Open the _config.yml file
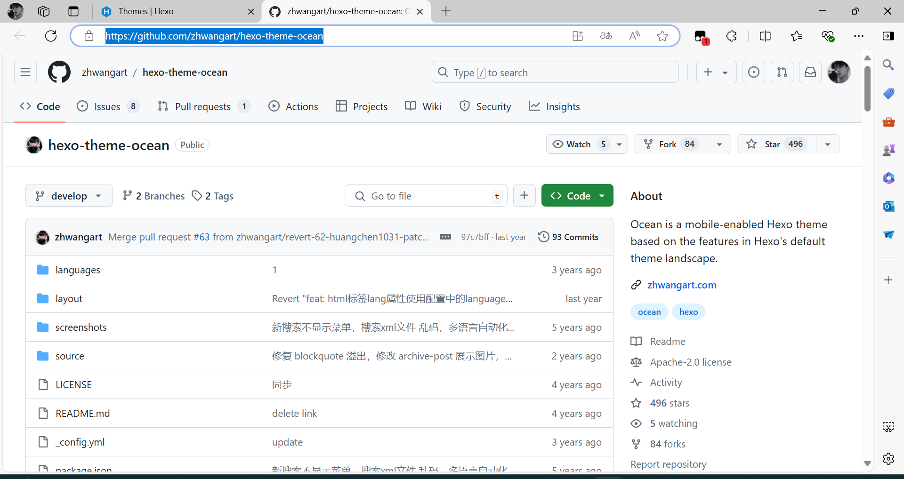This screenshot has width=904, height=479. pos(80,442)
